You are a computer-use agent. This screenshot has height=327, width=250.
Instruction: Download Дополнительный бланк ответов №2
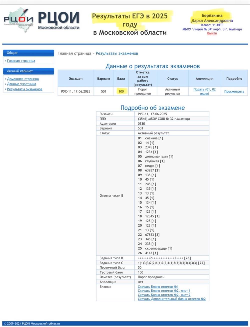172,299
